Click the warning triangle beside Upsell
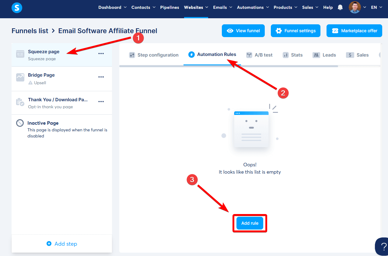The width and height of the screenshot is (388, 256). [30, 83]
